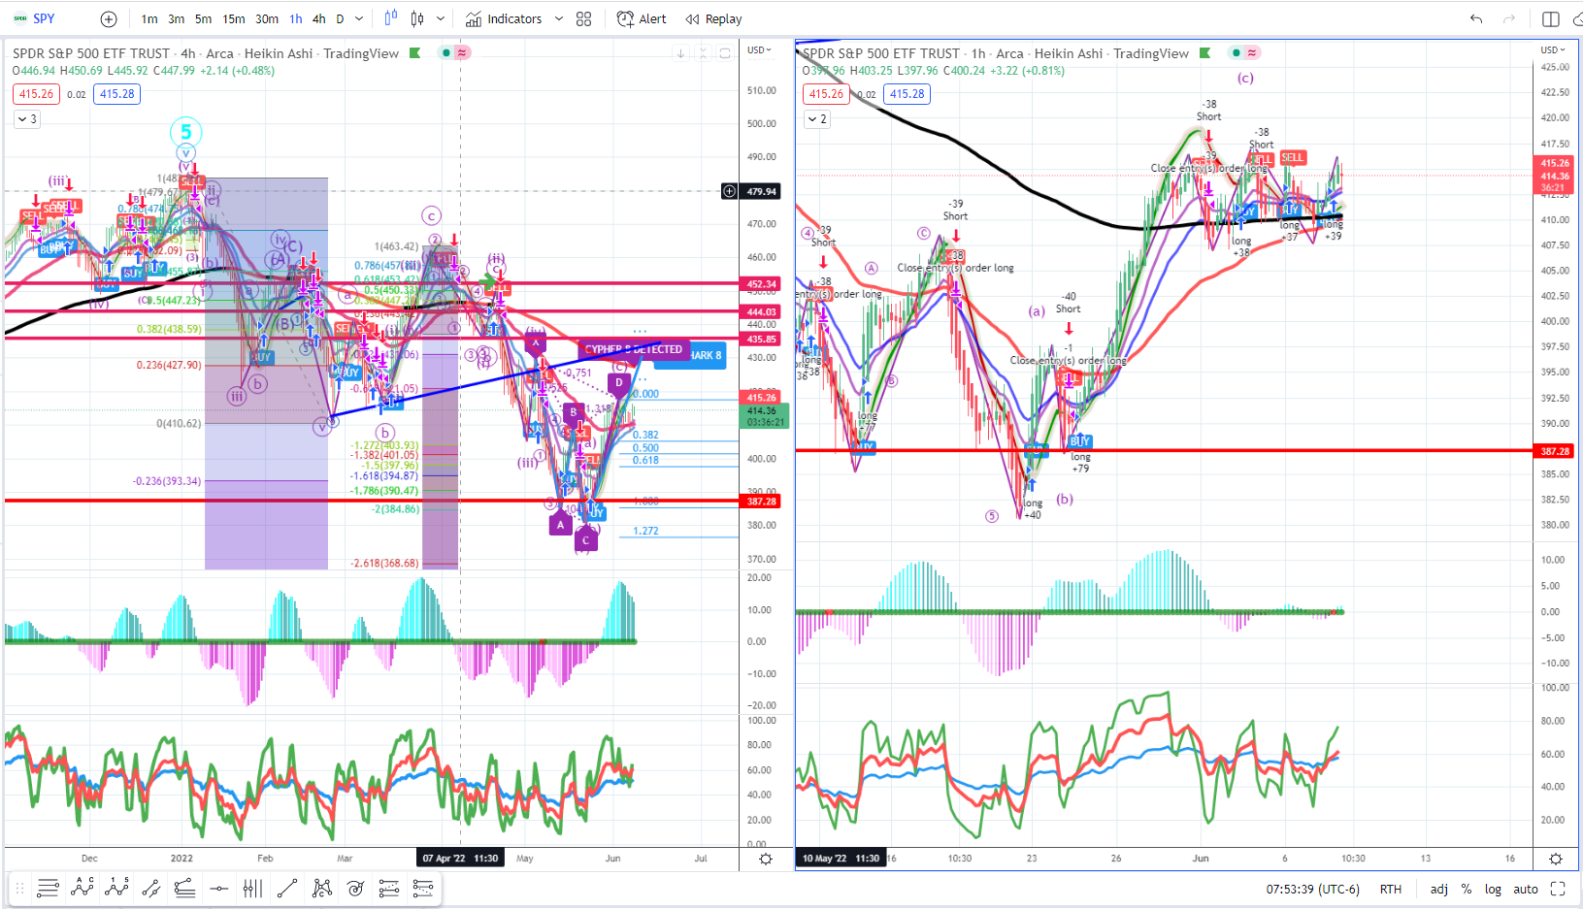This screenshot has width=1583, height=909.
Task: Select the XABCD pattern tool
Action: point(321,888)
